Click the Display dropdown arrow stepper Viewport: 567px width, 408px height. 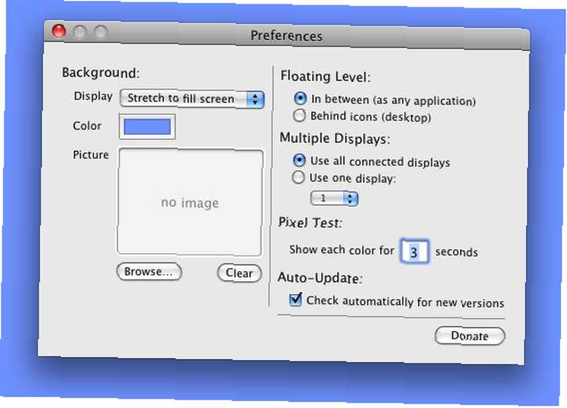pos(256,99)
